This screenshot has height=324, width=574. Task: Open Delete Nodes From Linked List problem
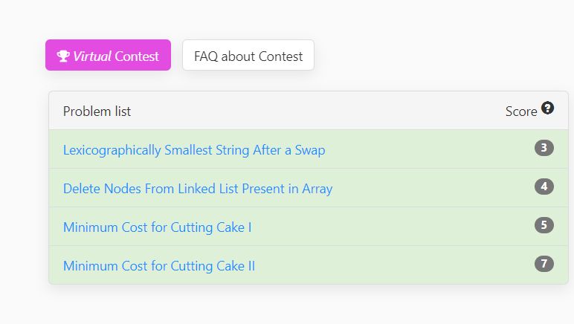(x=198, y=189)
